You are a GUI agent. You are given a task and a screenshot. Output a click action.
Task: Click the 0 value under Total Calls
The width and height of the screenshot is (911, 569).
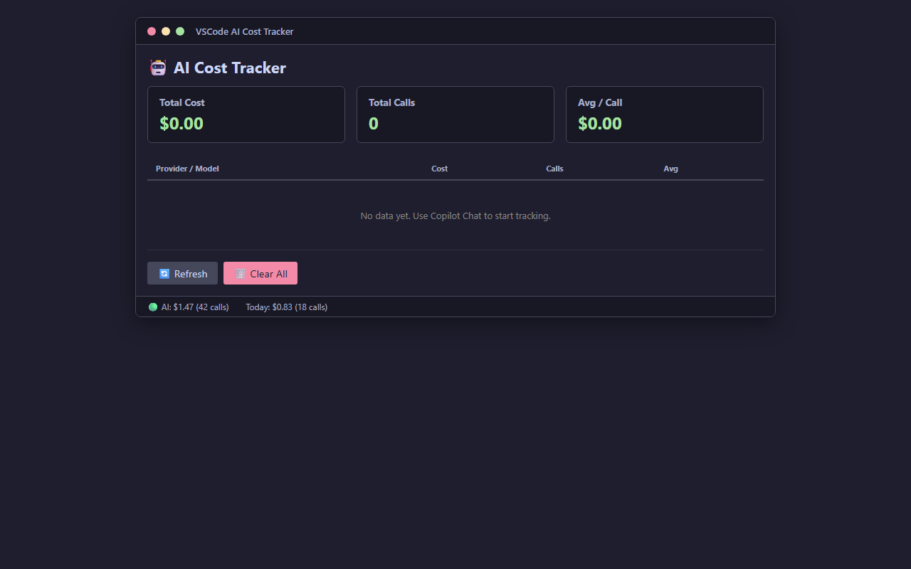tap(374, 123)
